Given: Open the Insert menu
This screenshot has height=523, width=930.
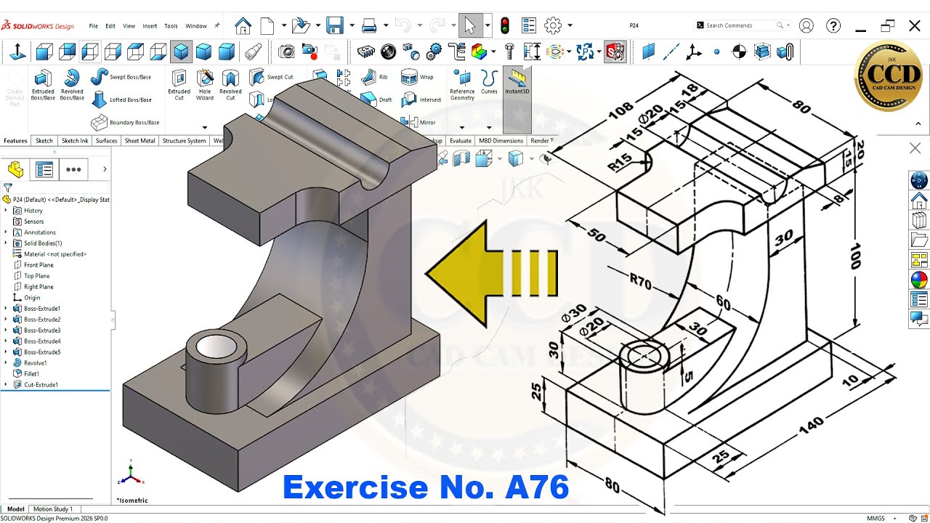Looking at the screenshot, I should (150, 25).
